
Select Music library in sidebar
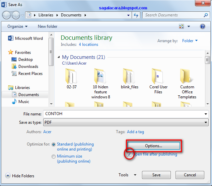coord(20,102)
